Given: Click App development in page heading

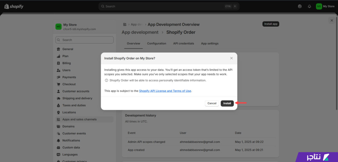Looking at the screenshot, I should pyautogui.click(x=140, y=32).
